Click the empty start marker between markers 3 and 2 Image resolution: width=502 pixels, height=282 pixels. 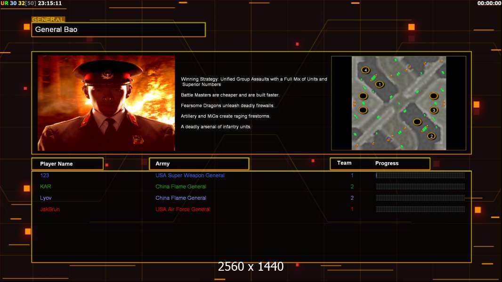pyautogui.click(x=417, y=122)
